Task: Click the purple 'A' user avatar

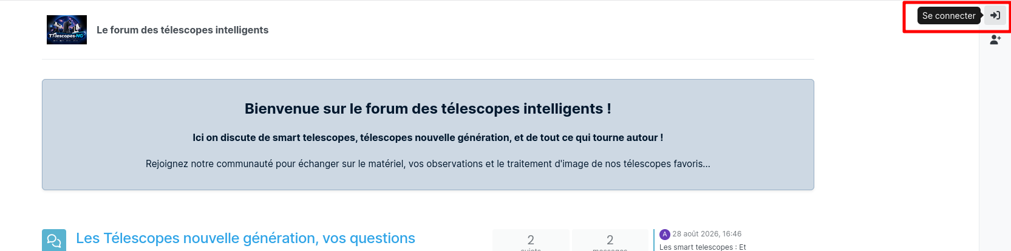Action: [665, 234]
